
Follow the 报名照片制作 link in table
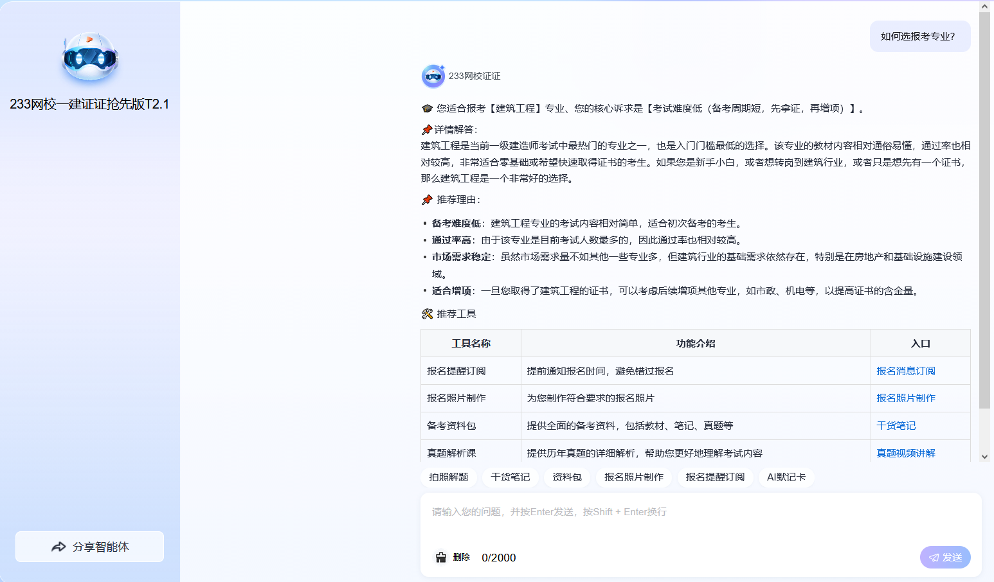click(905, 398)
